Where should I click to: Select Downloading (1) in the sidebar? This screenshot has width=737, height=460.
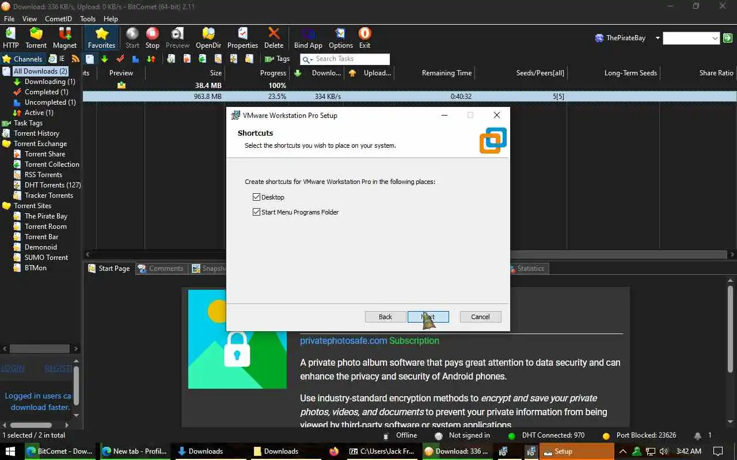[x=50, y=82]
